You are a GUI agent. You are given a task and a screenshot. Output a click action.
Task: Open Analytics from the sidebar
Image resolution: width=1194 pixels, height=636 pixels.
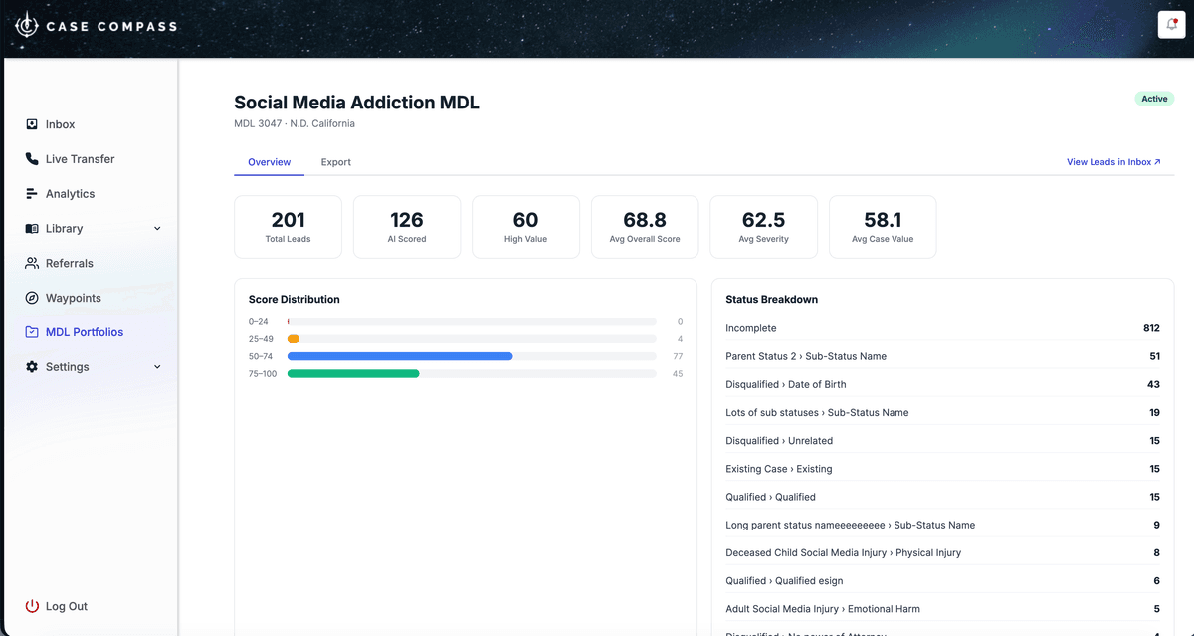point(31,193)
